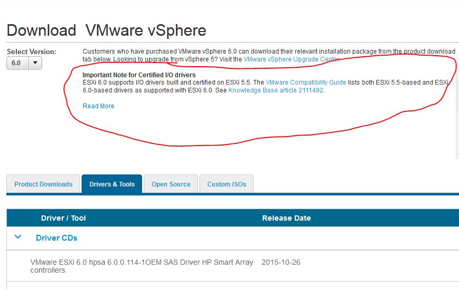Screen dimensions: 459x290
Task: Click the Read More link
Action: click(x=98, y=106)
